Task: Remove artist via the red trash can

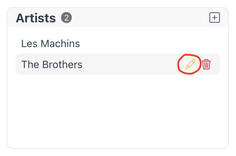Action: point(206,64)
